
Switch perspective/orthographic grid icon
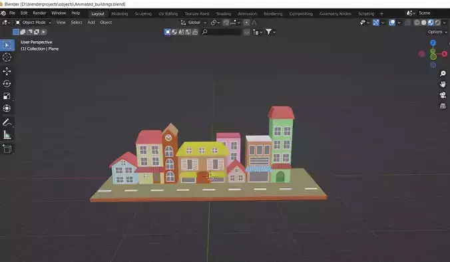click(443, 106)
